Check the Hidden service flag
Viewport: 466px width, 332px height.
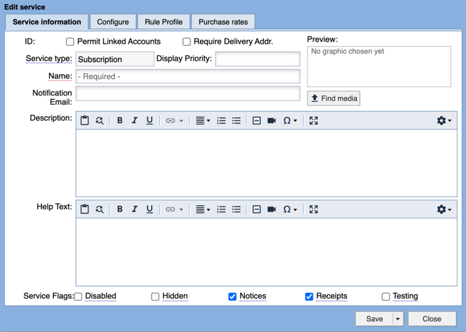click(155, 296)
